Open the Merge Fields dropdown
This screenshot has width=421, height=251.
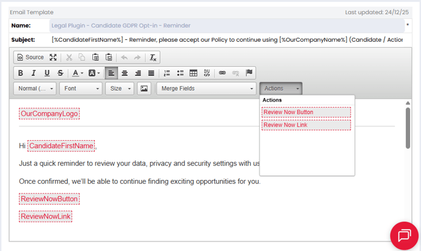pos(206,88)
